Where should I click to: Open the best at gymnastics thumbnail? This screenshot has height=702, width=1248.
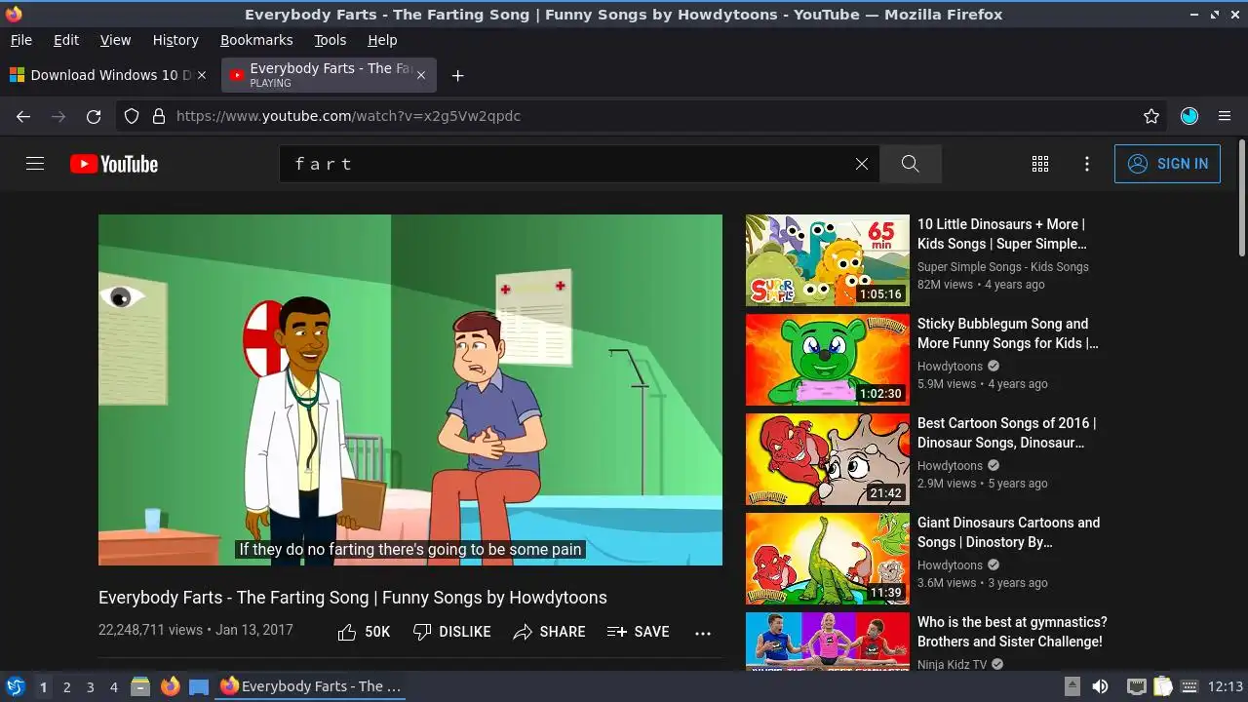(828, 642)
